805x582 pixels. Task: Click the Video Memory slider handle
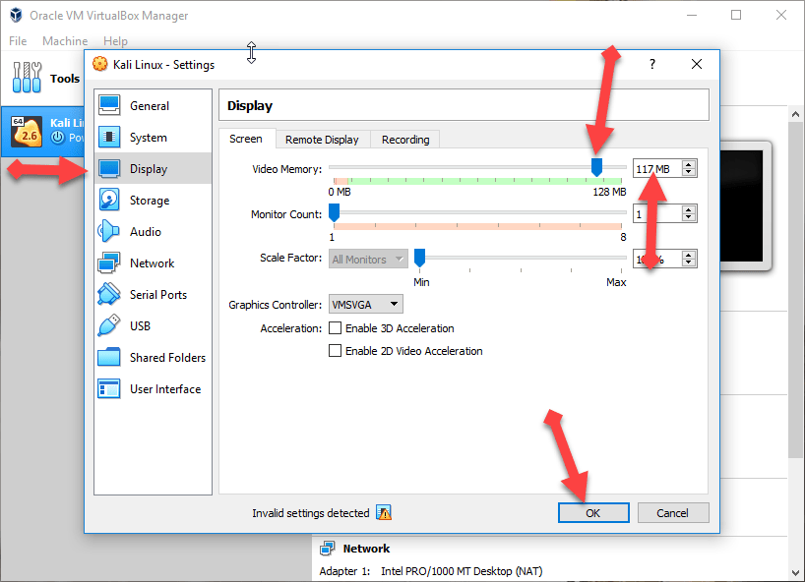click(596, 168)
